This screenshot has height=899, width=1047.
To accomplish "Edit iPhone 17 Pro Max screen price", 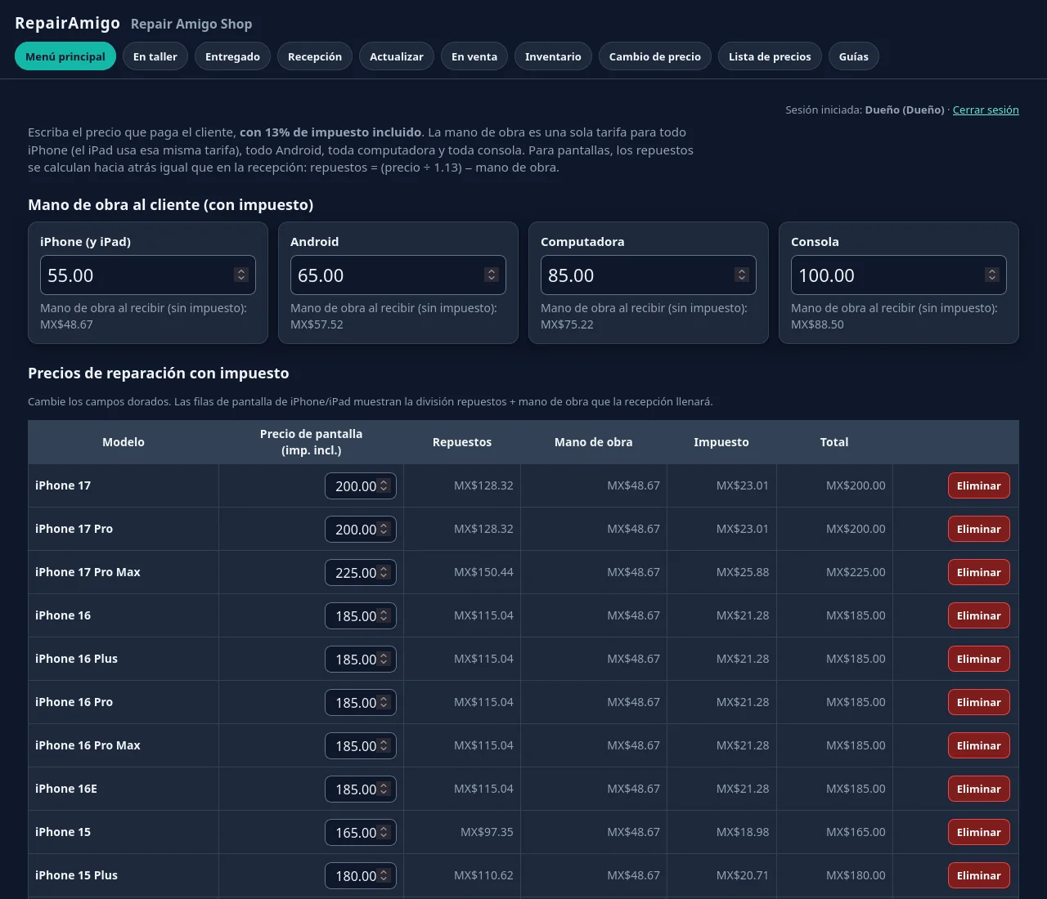I will tap(361, 572).
